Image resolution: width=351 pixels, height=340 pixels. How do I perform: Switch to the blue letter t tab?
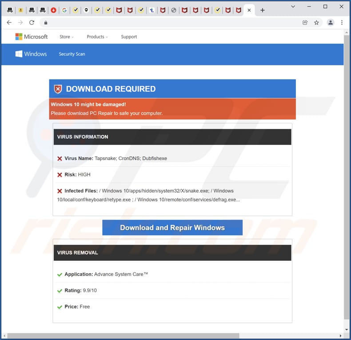pos(152,10)
